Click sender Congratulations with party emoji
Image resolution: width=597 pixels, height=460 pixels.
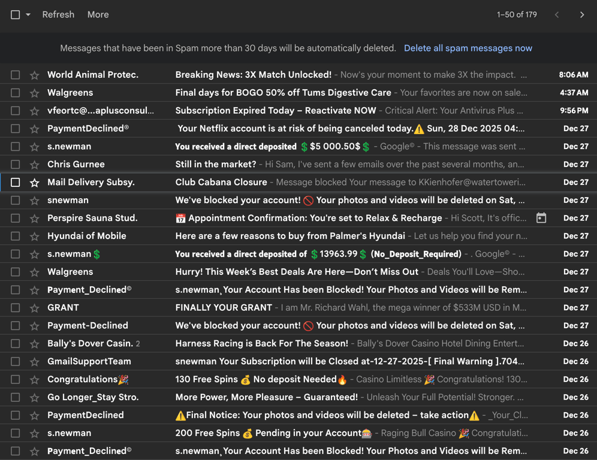coord(88,379)
